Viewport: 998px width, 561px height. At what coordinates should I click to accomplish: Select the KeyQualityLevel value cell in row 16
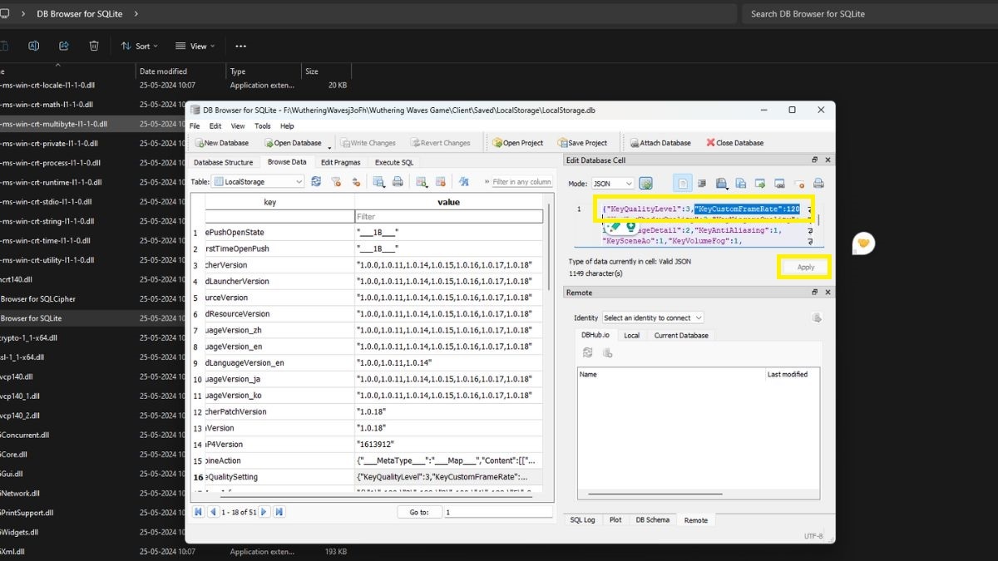click(x=449, y=477)
